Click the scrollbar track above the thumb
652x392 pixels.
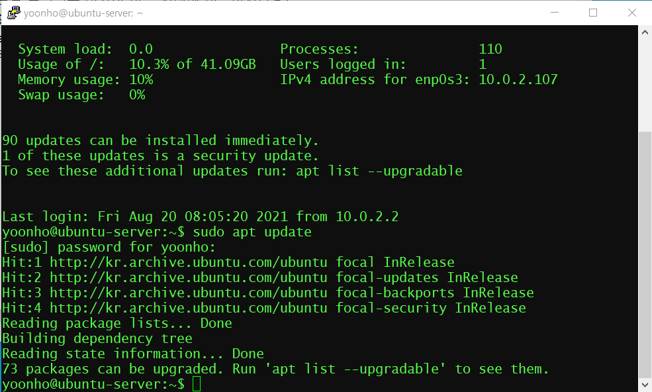point(645,85)
